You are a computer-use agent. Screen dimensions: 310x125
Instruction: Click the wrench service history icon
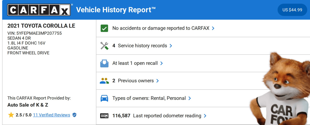(x=104, y=46)
